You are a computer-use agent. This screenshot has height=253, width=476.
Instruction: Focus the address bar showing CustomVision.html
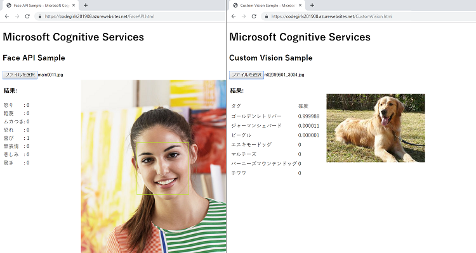[x=368, y=16]
